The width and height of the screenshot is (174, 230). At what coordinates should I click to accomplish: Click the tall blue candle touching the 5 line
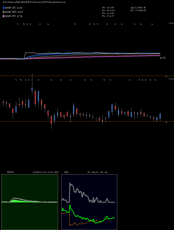(32, 84)
